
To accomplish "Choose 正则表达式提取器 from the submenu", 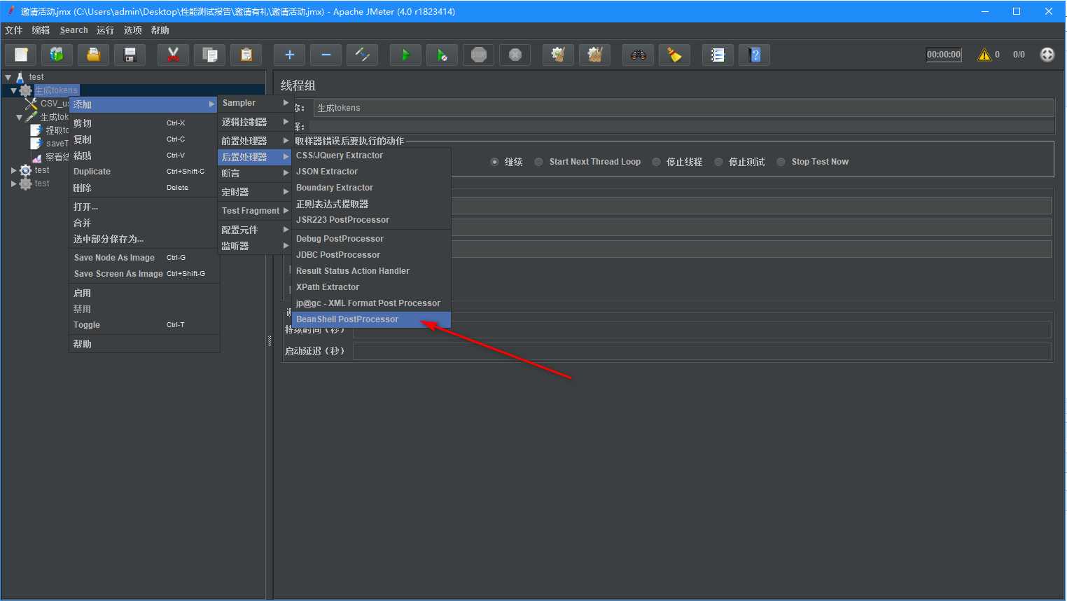I will 371,204.
